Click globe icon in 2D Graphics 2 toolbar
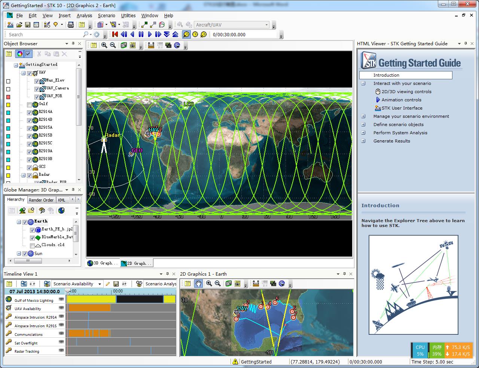 tap(177, 45)
